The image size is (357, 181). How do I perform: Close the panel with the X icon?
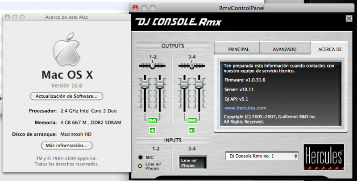click(x=349, y=18)
